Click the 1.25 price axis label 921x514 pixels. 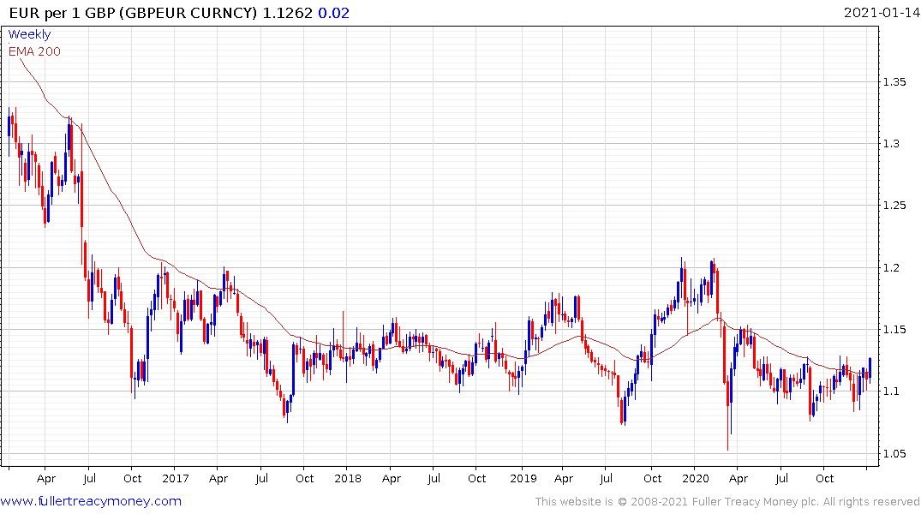[894, 206]
